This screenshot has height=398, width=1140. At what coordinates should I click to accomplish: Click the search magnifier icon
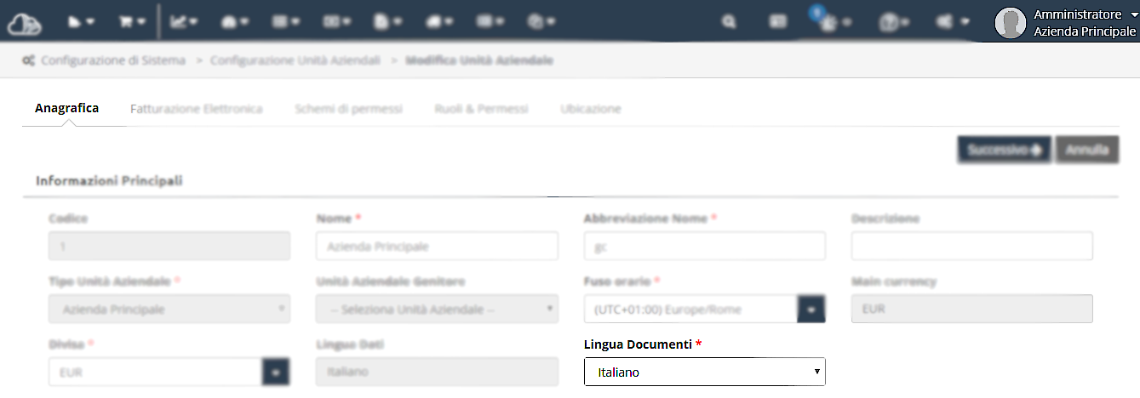point(729,22)
